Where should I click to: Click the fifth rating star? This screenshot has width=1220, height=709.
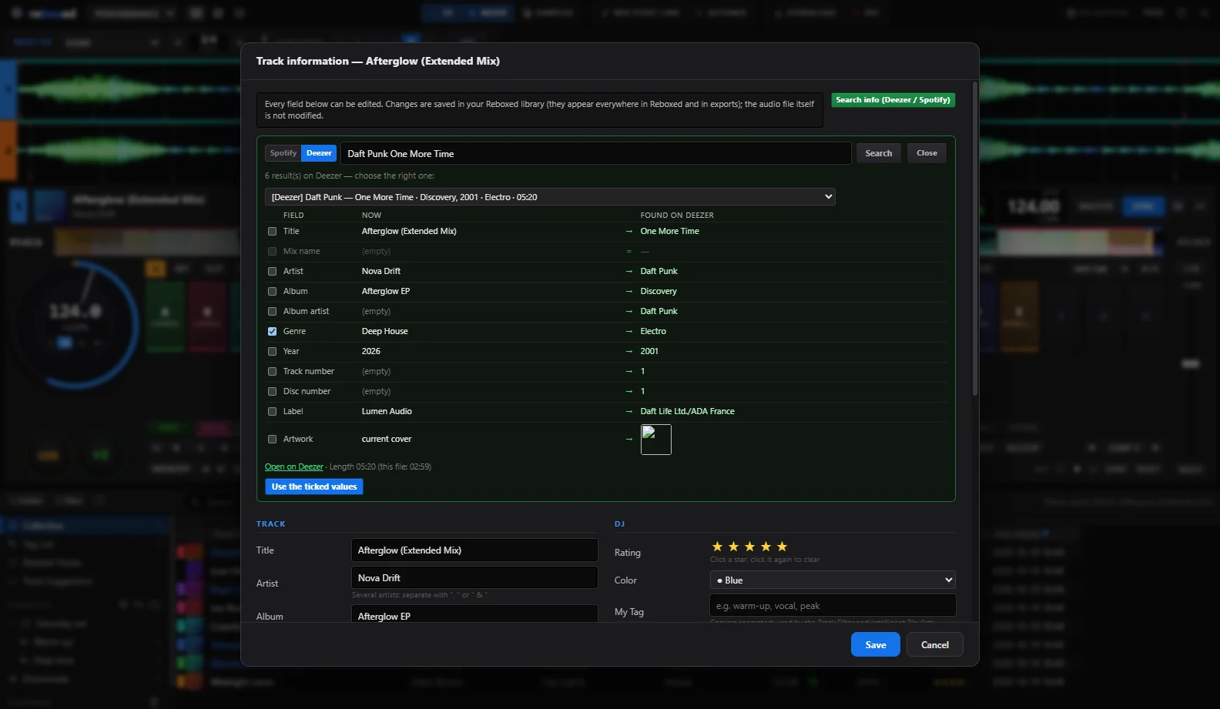782,547
